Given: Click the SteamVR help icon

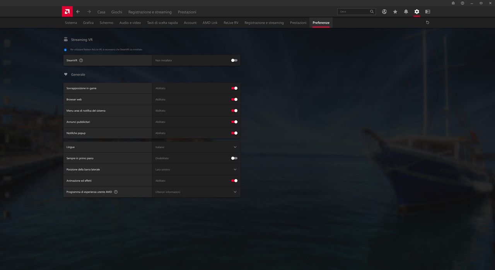Looking at the screenshot, I should 81,60.
